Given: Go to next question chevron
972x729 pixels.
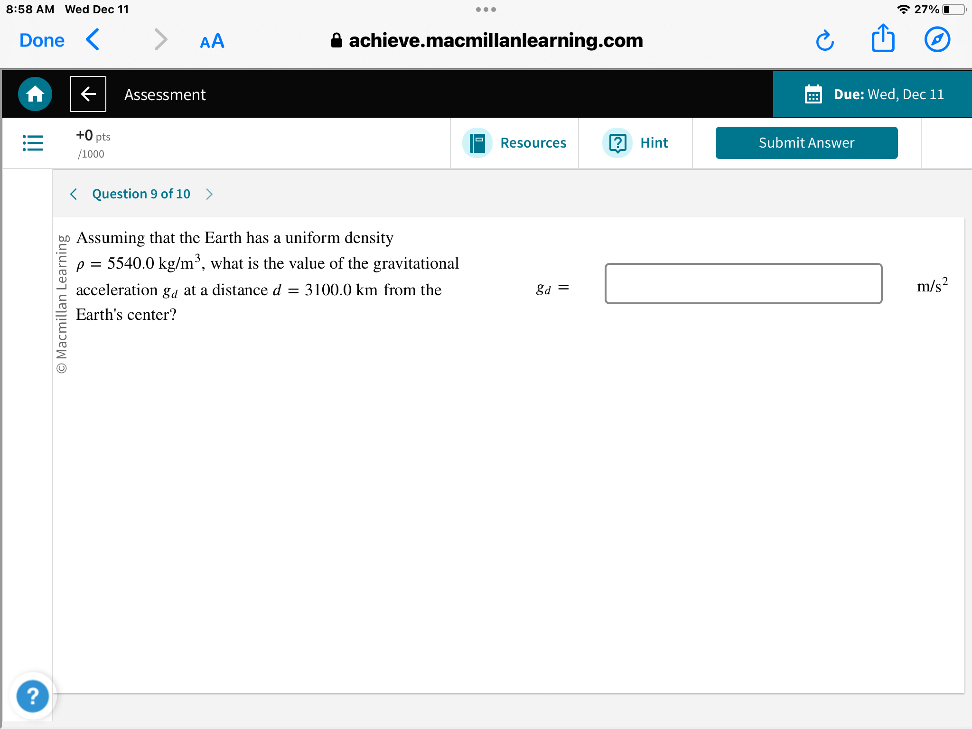Looking at the screenshot, I should coord(209,194).
